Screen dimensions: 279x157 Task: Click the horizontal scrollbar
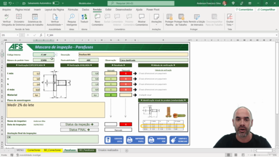(x=264, y=150)
